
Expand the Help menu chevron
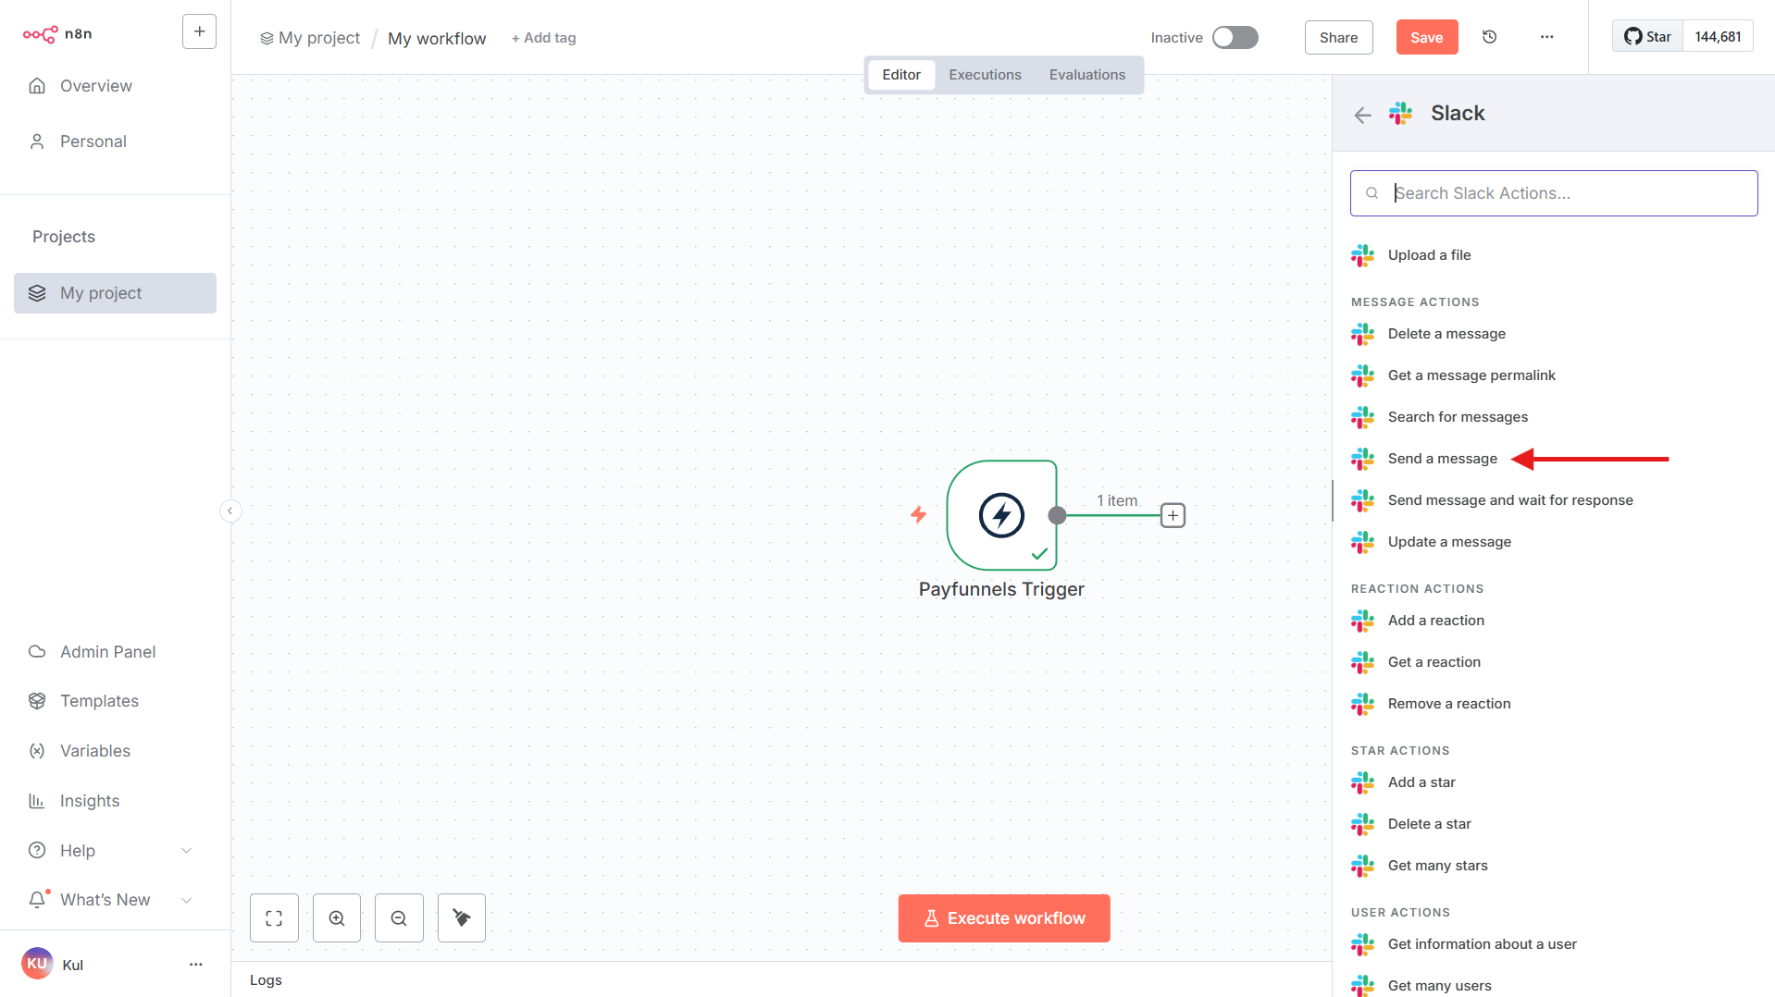(186, 851)
